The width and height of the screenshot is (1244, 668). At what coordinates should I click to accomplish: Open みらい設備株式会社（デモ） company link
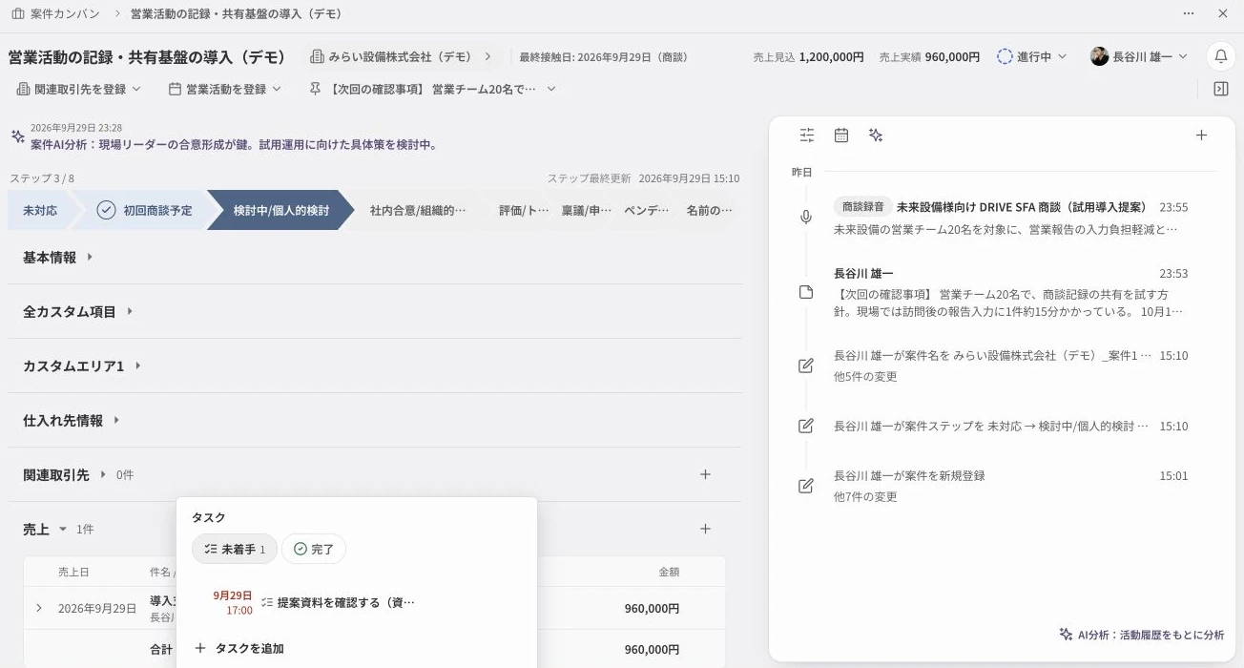pyautogui.click(x=401, y=56)
